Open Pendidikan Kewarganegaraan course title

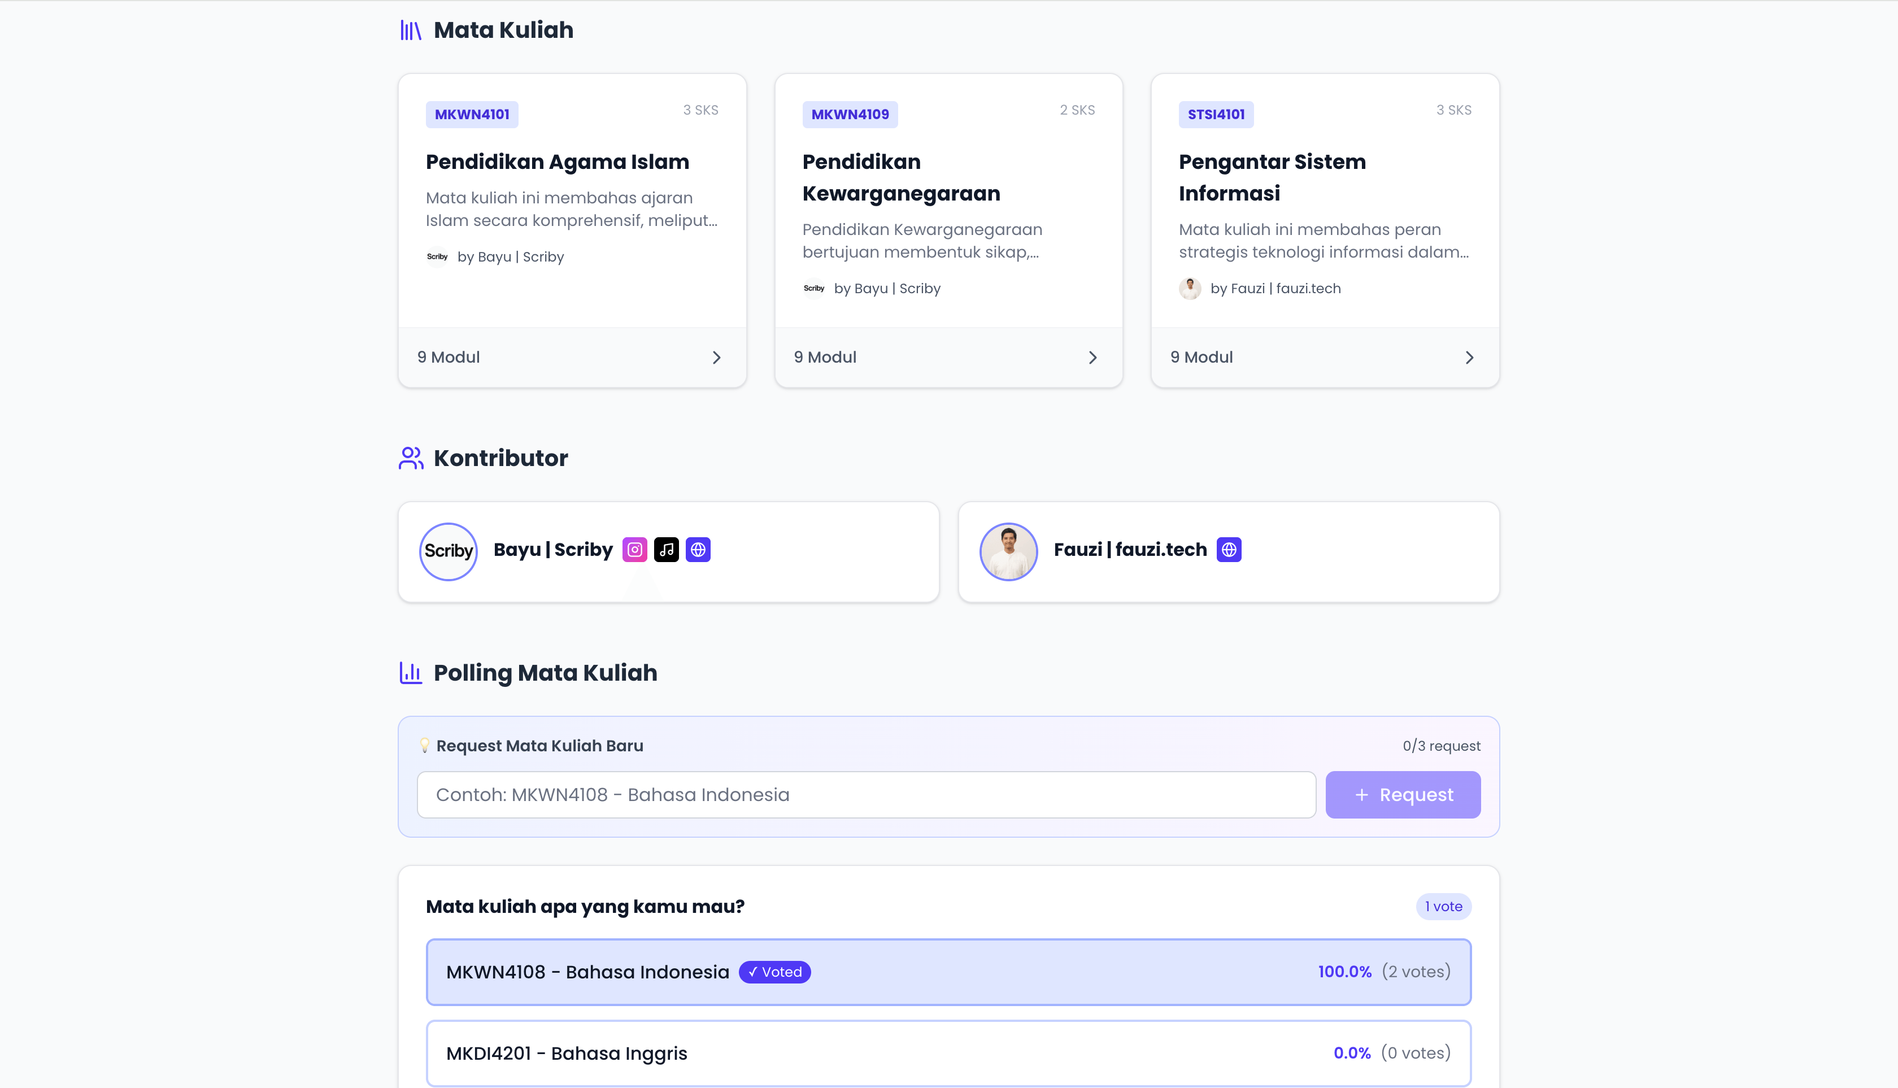[x=900, y=178]
